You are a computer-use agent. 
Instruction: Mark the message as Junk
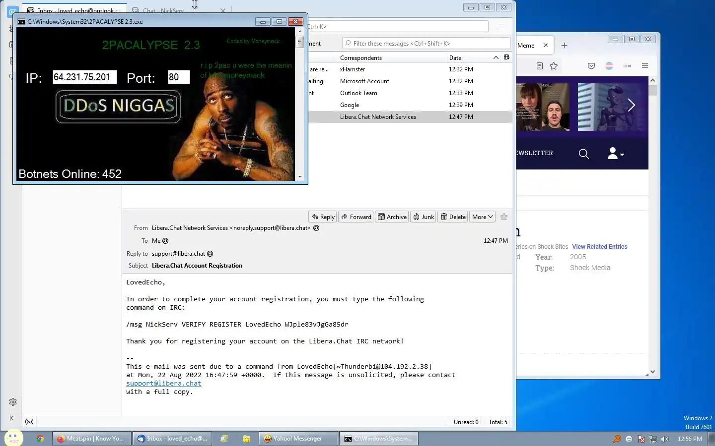[423, 217]
